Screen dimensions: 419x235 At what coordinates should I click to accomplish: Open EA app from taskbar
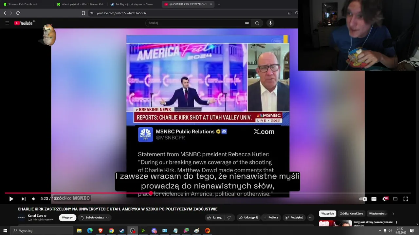208,231
